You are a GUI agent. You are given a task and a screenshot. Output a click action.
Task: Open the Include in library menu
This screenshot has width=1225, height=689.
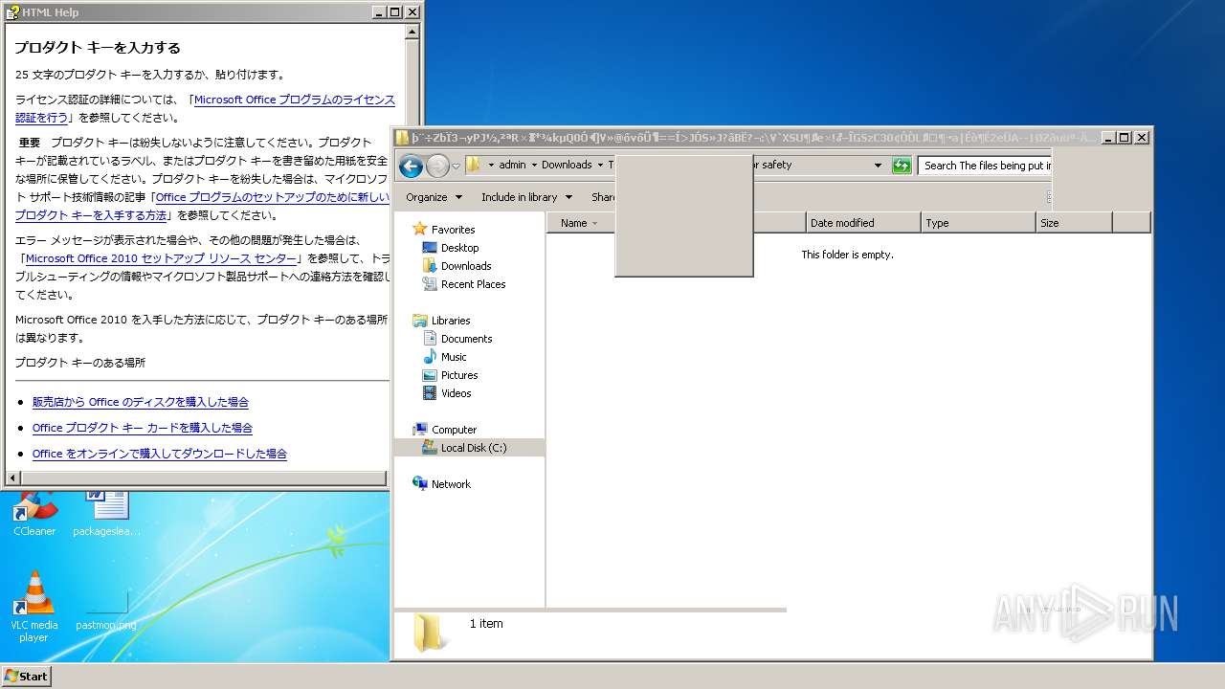pyautogui.click(x=526, y=197)
